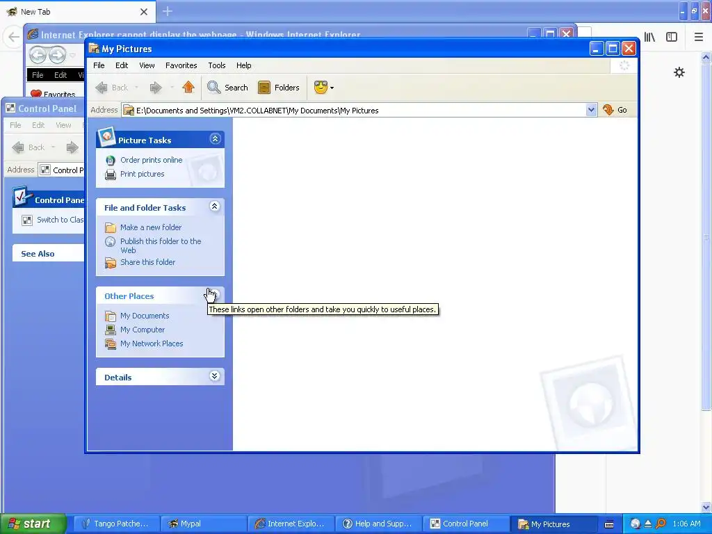Open Forward history dropdown in My Pictures

coord(172,88)
